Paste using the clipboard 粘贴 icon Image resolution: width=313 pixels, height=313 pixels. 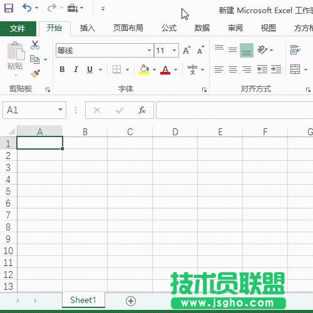(16, 50)
